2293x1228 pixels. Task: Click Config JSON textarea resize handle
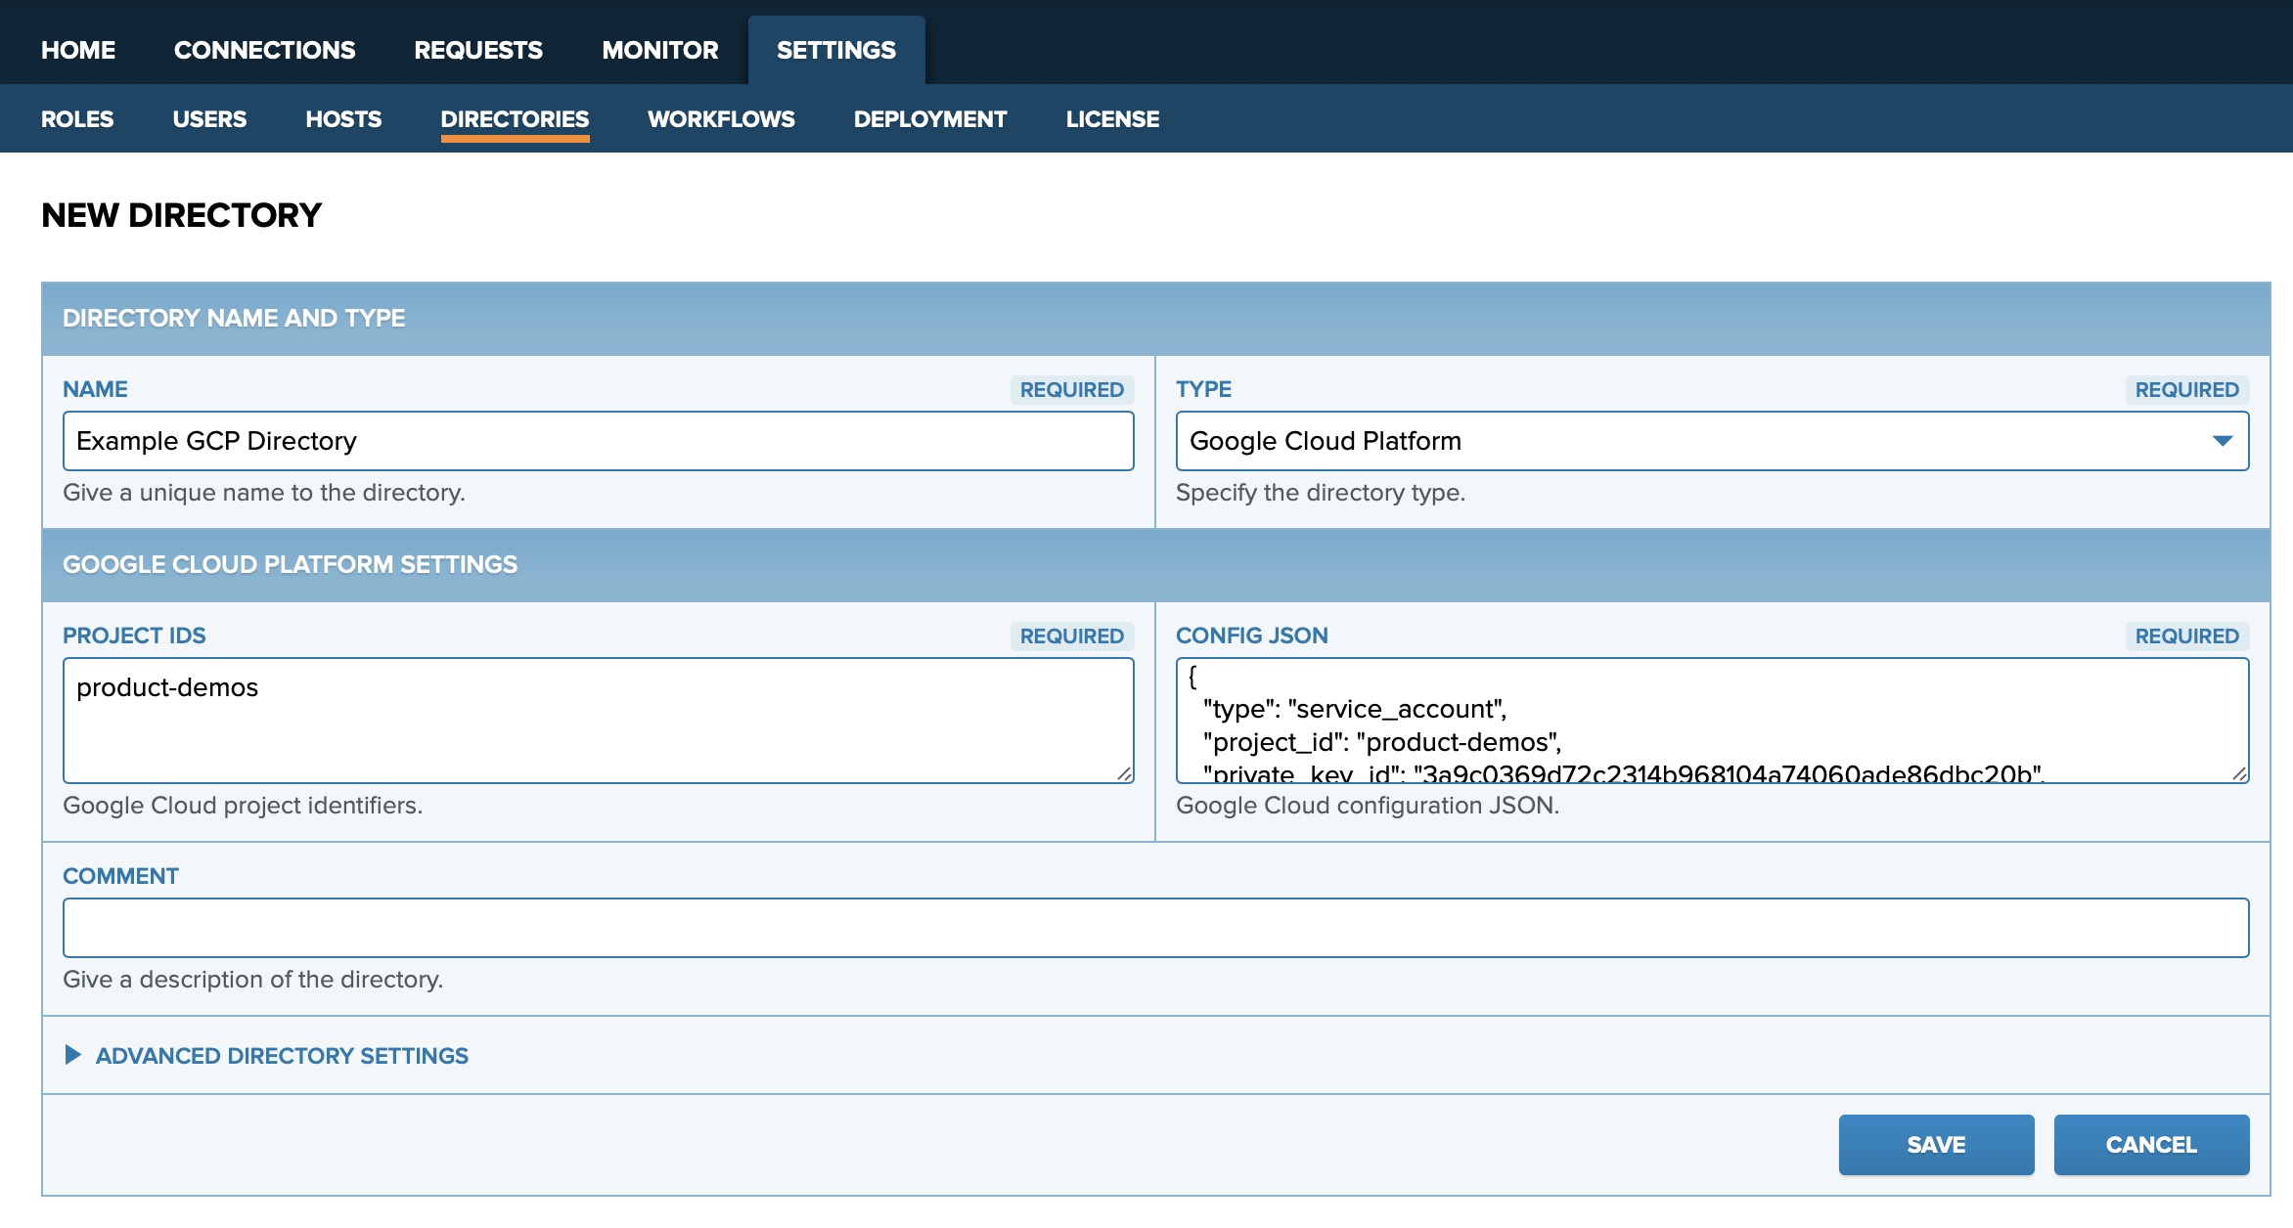[x=2239, y=773]
